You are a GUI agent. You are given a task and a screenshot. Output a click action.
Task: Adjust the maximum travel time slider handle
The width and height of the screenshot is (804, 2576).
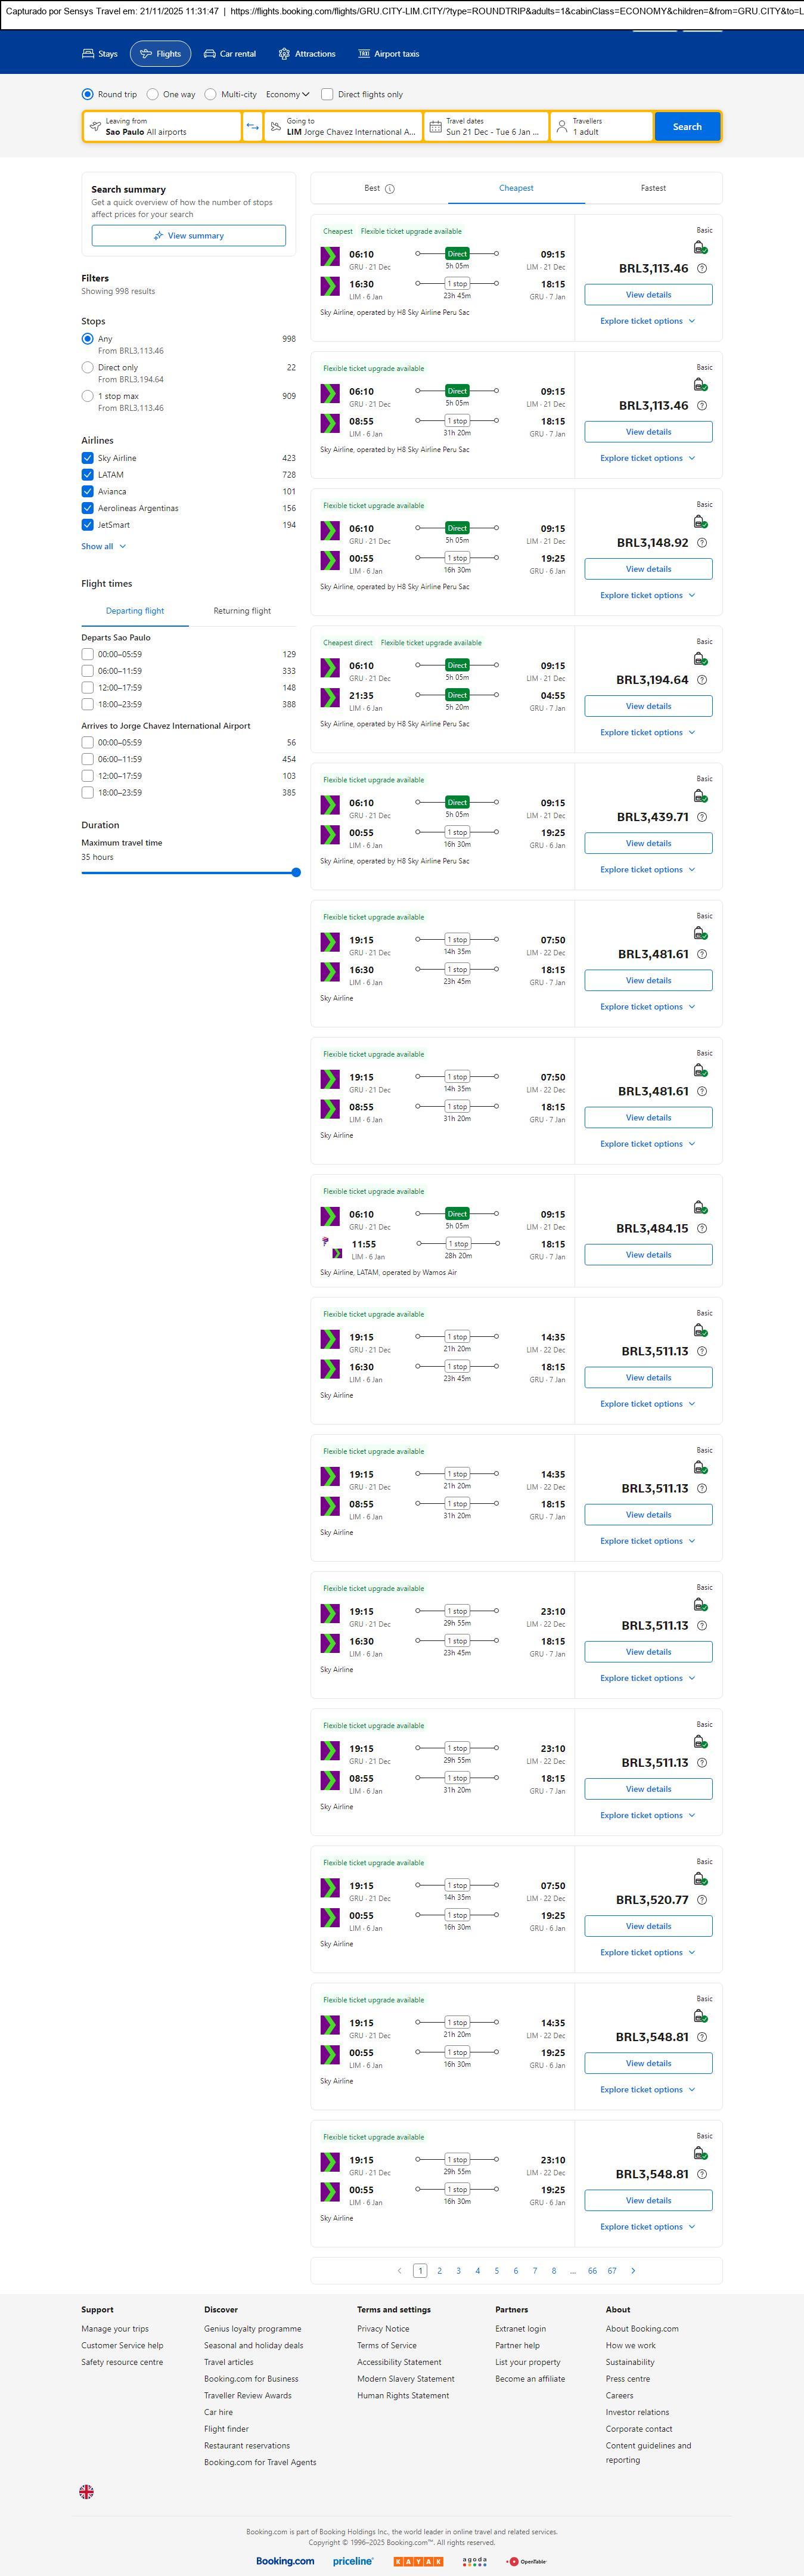(296, 873)
